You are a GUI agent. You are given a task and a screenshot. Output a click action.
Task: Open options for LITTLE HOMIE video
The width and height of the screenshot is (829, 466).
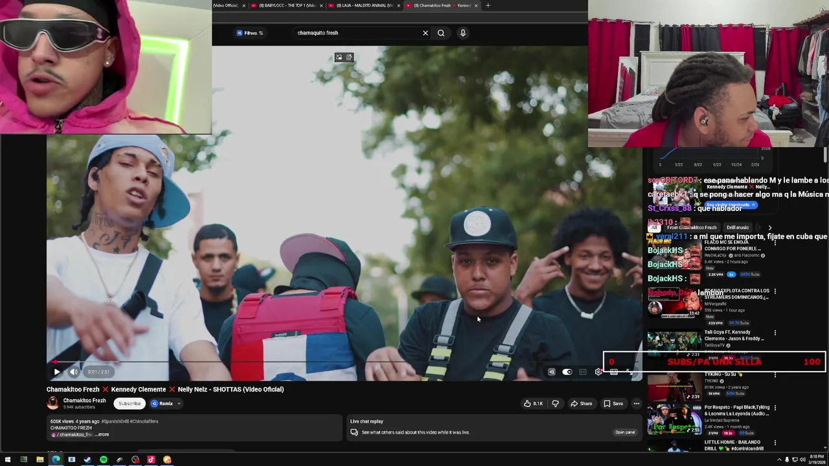[x=775, y=443]
